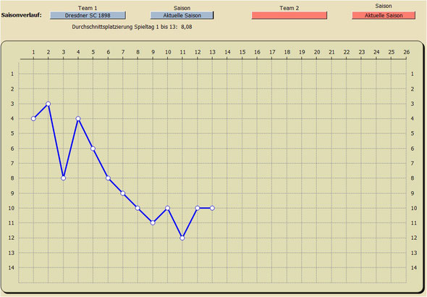Select the marker at matchday 8, rank 10
The image size is (427, 297).
tap(138, 208)
